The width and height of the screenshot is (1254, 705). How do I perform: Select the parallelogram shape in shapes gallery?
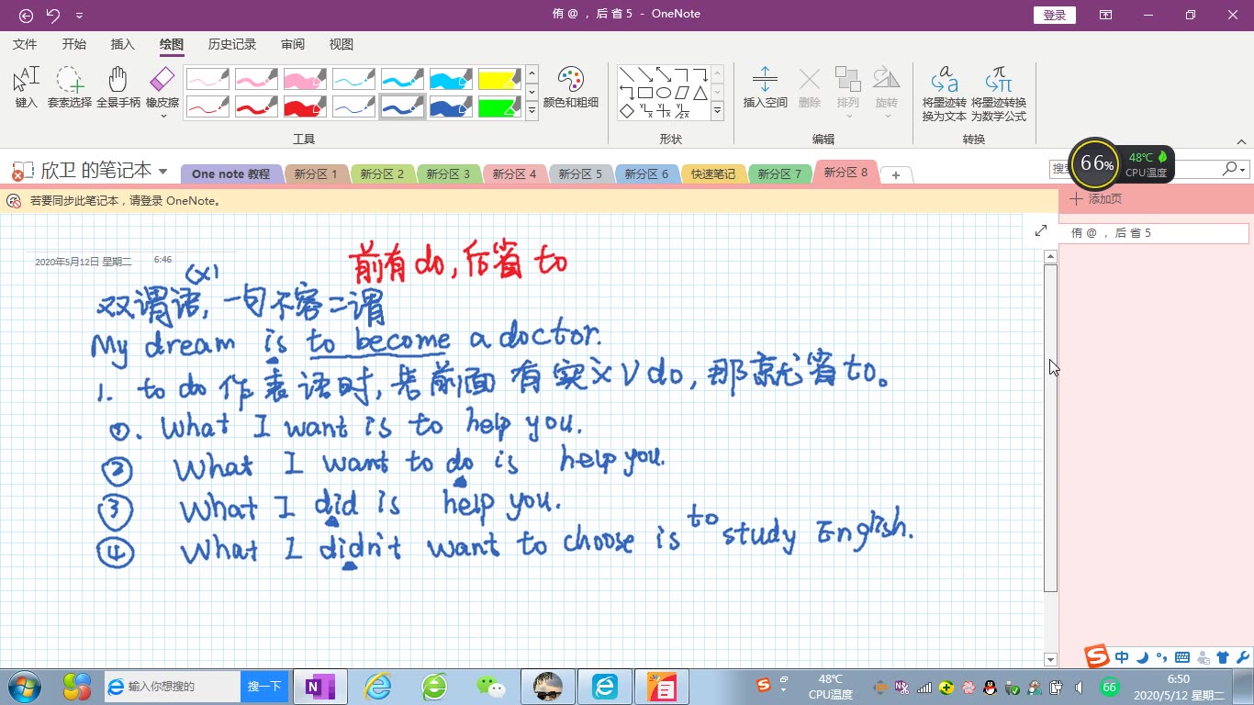[x=682, y=93]
